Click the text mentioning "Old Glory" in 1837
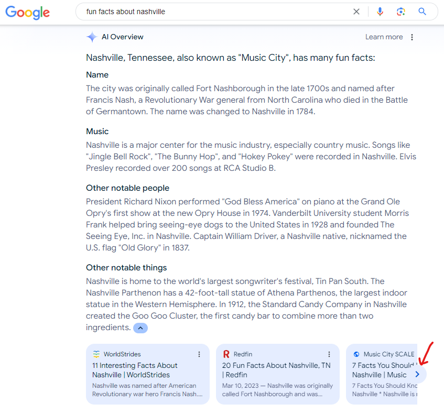444x414 pixels. coord(246,225)
